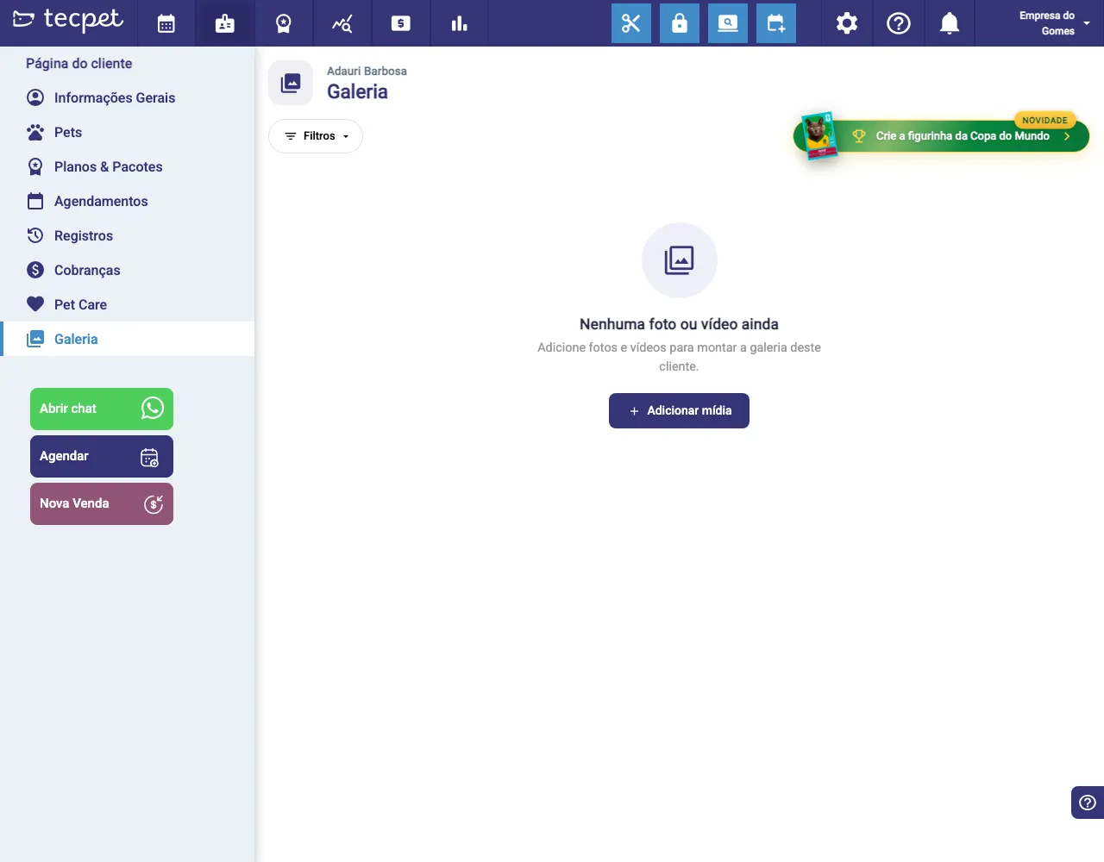Image resolution: width=1104 pixels, height=862 pixels.
Task: Click the tecpet logo
Action: pyautogui.click(x=68, y=20)
